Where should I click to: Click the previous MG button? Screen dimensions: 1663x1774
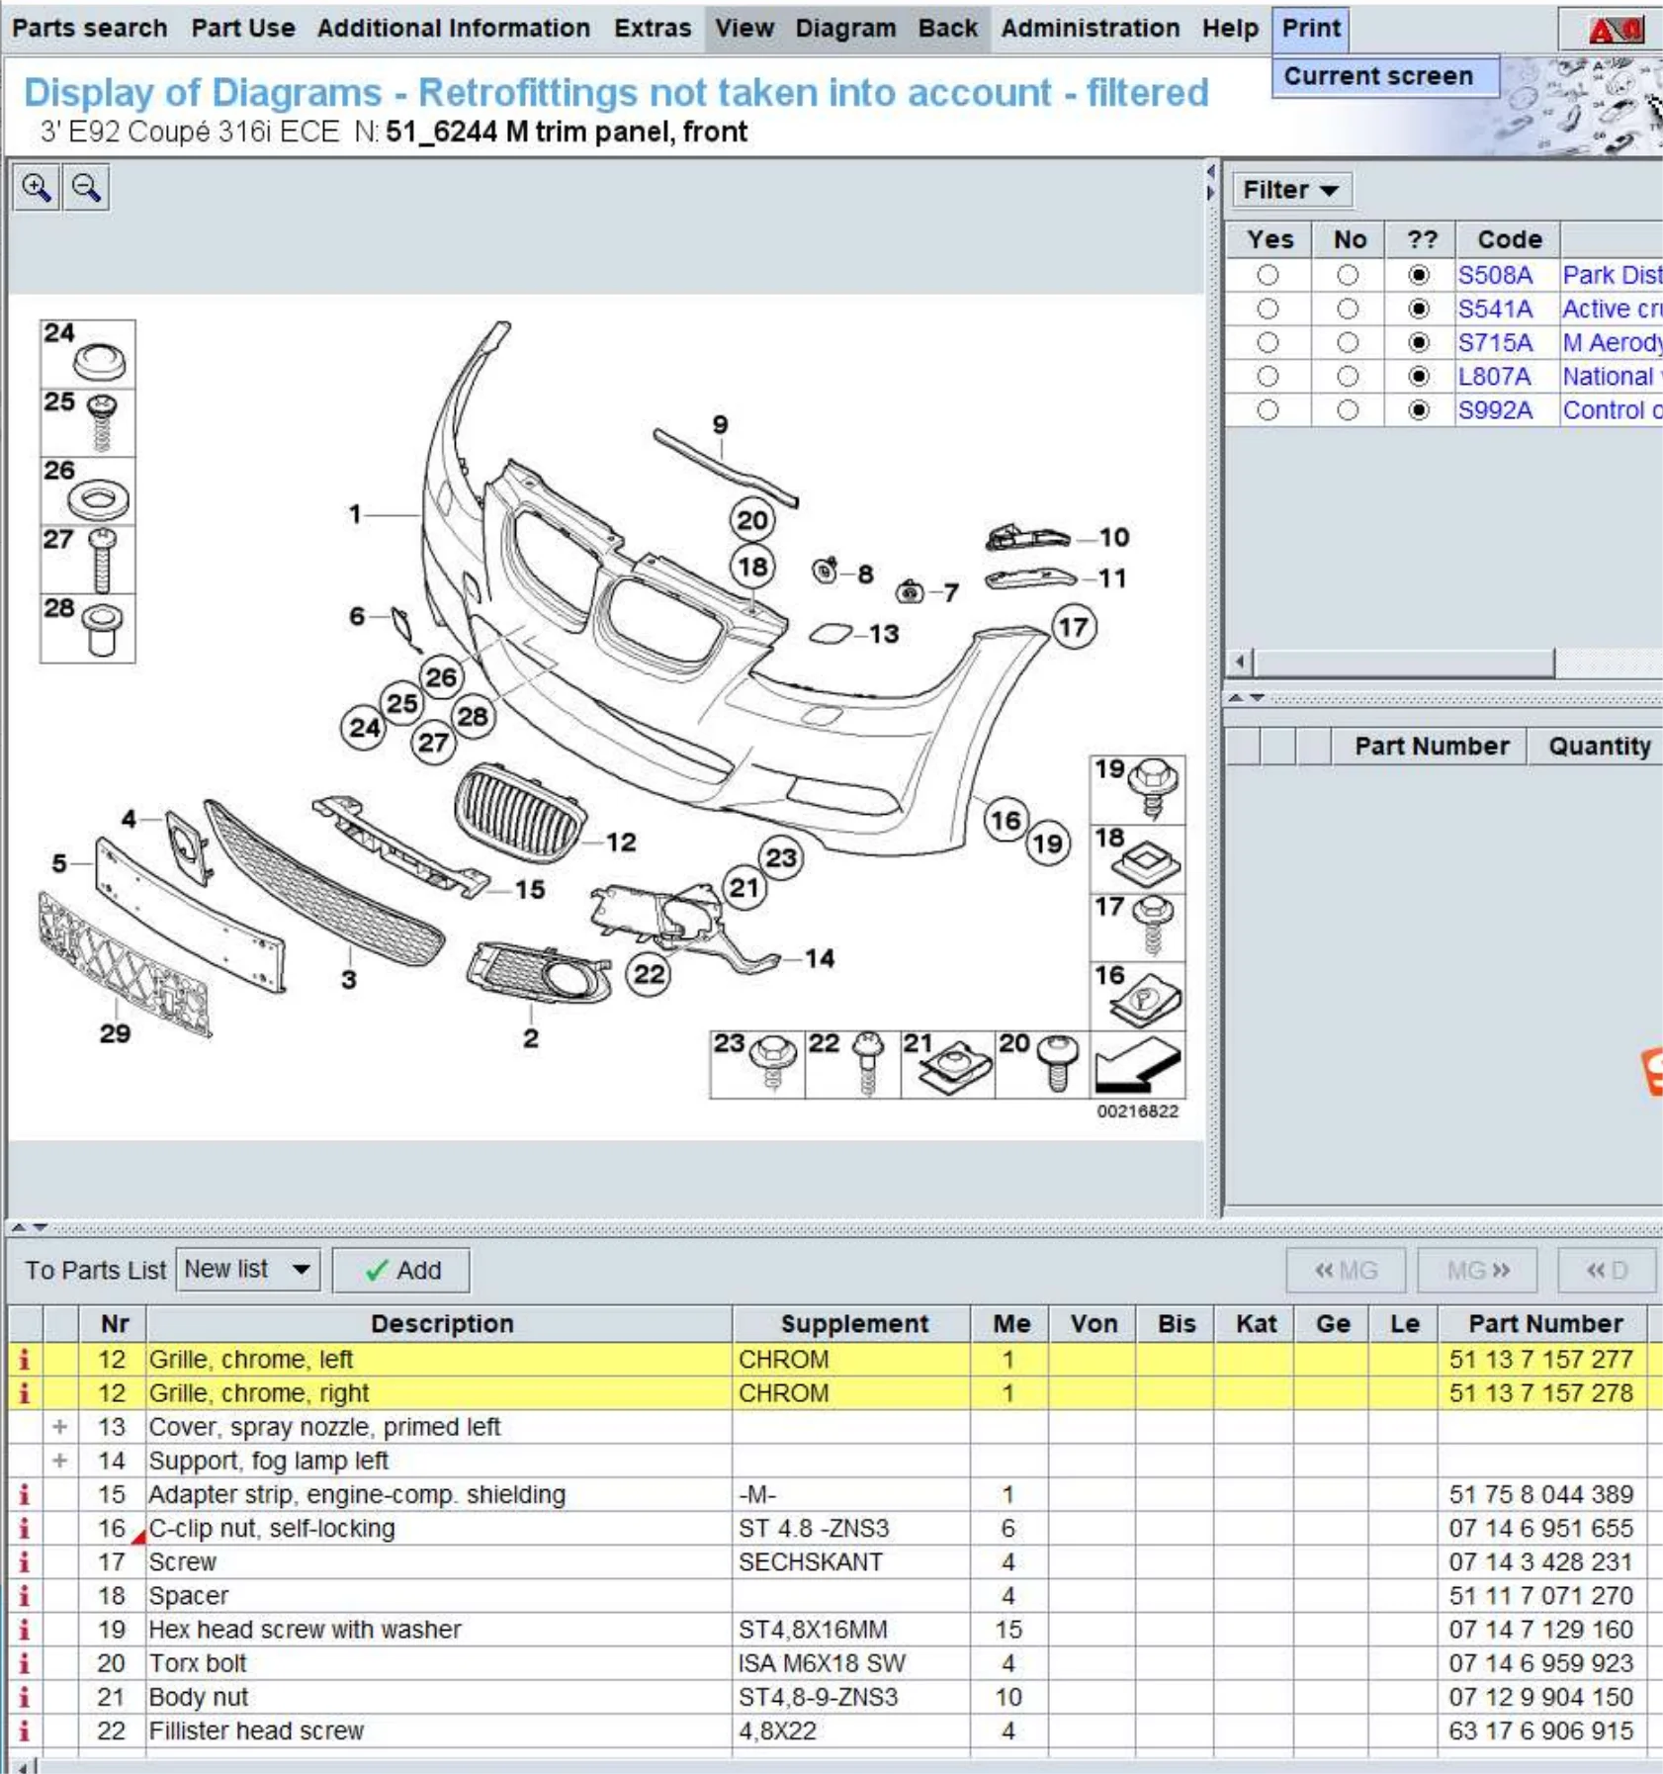(x=1346, y=1271)
